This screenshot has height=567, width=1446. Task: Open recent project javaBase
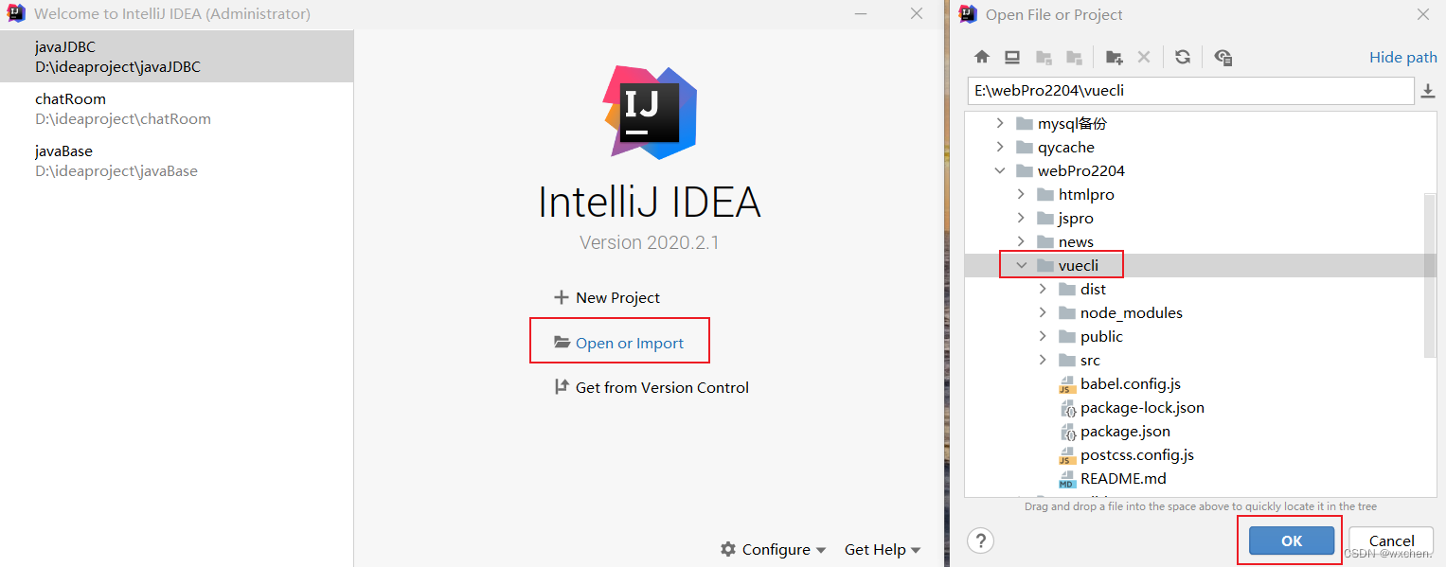pyautogui.click(x=176, y=161)
